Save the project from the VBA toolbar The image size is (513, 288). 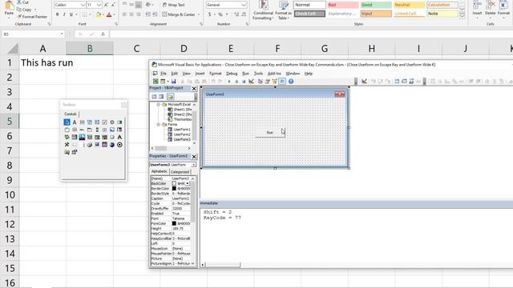point(173,82)
